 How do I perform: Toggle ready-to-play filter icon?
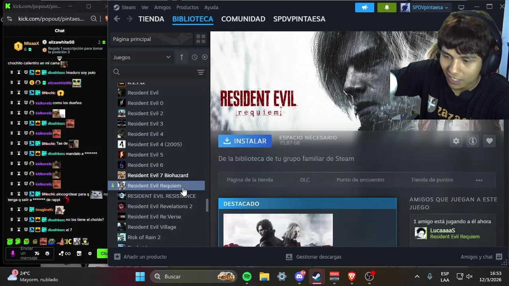click(x=205, y=57)
